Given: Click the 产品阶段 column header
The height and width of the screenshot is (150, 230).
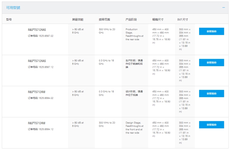Looking at the screenshot, I should point(131,20).
